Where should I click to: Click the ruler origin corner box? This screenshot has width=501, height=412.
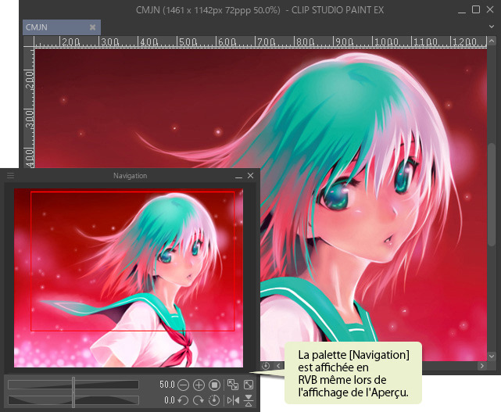click(x=29, y=41)
